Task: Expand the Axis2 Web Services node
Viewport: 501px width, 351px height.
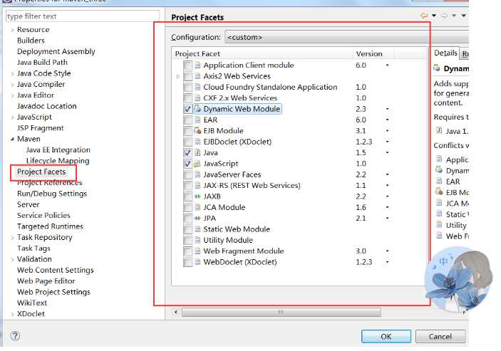Action: click(x=178, y=77)
